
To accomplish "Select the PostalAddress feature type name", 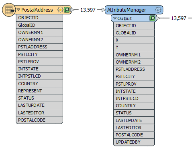I will point(37,10).
